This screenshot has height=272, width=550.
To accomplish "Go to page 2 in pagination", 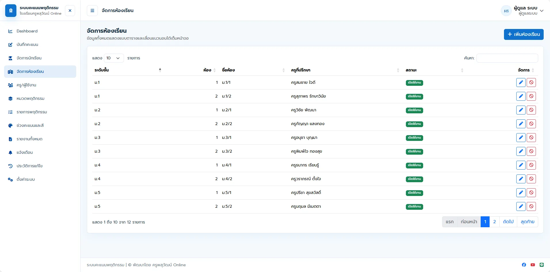I will pyautogui.click(x=494, y=222).
